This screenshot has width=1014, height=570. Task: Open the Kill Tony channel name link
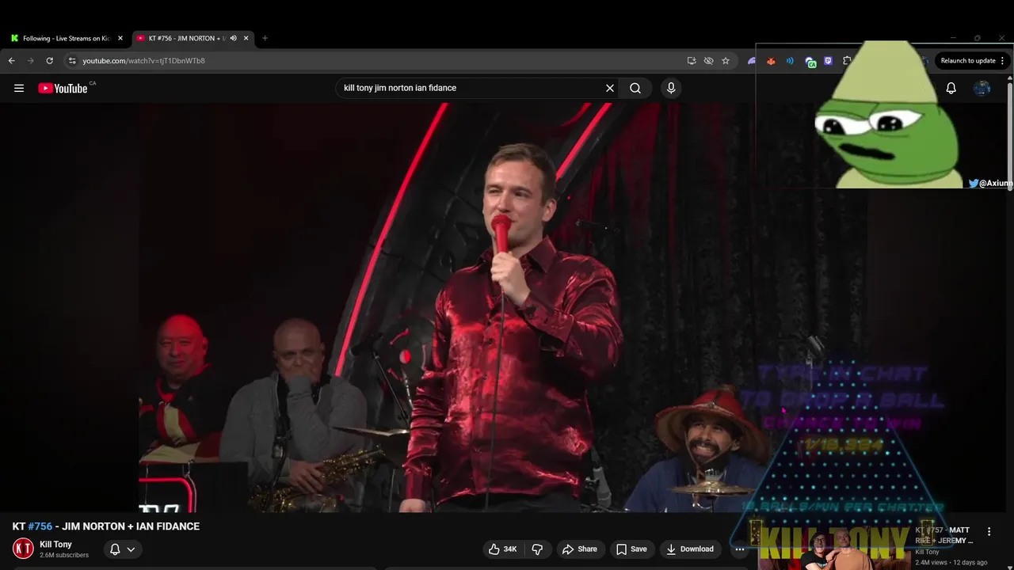(x=55, y=545)
